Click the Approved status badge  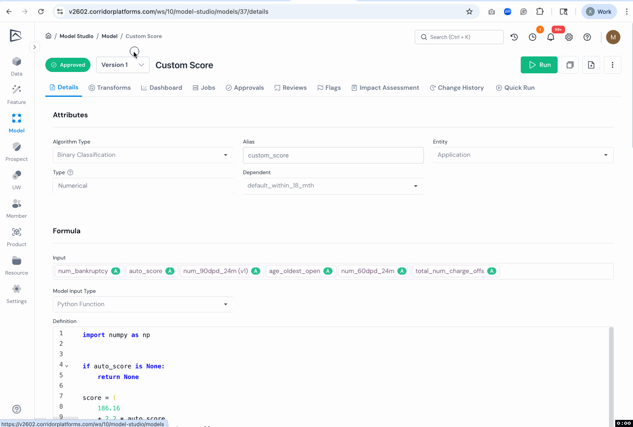click(68, 65)
